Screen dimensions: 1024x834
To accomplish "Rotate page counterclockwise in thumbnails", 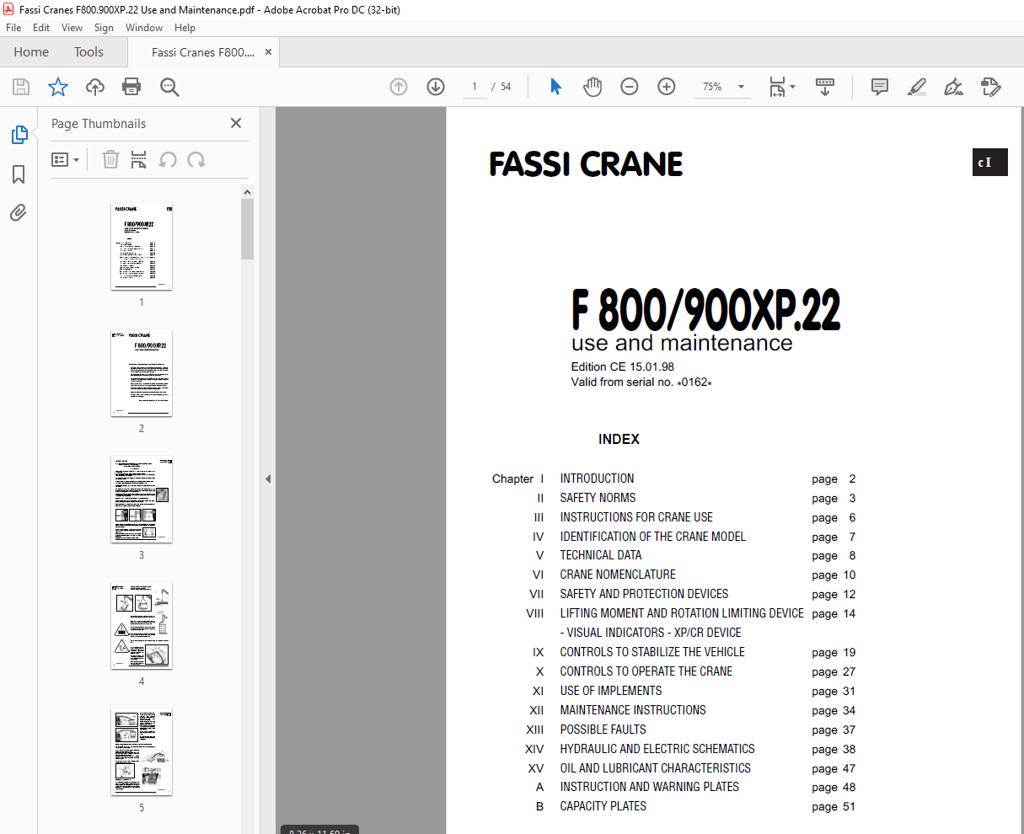I will [168, 159].
